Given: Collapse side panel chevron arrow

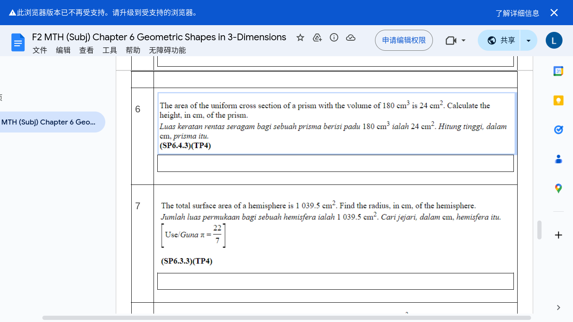Looking at the screenshot, I should [x=558, y=308].
